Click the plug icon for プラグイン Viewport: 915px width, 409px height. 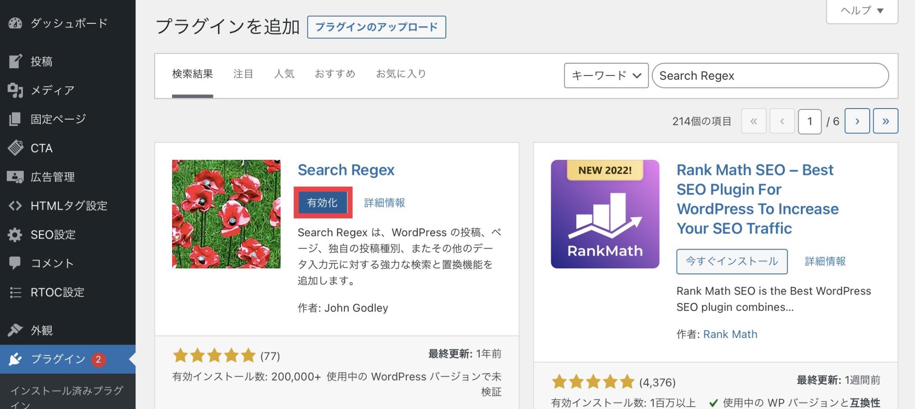15,359
